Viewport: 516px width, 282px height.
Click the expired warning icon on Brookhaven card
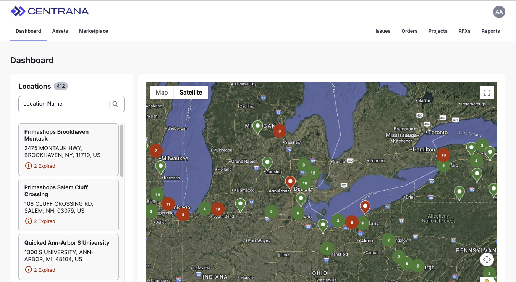point(29,166)
